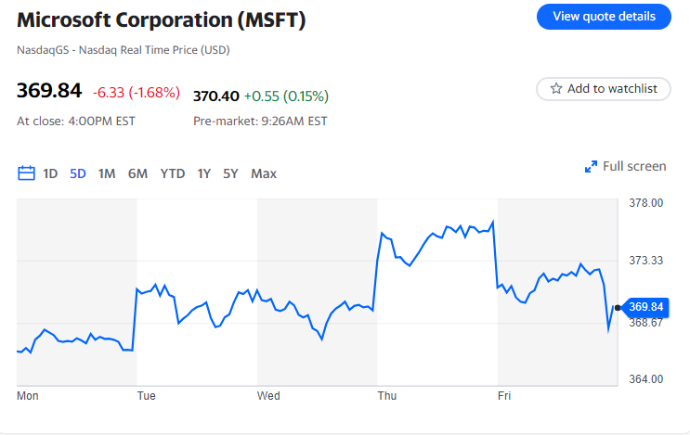Click the Microsoft Corporation (MSFT) heading

[x=162, y=19]
